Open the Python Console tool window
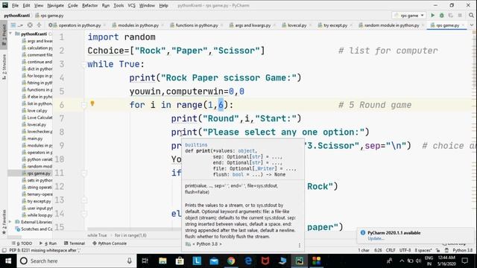The width and height of the screenshot is (477, 268). click(x=110, y=243)
